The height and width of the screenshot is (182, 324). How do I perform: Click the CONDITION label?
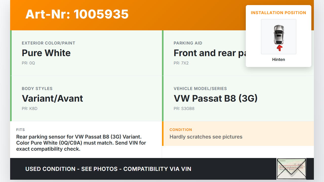click(x=181, y=130)
